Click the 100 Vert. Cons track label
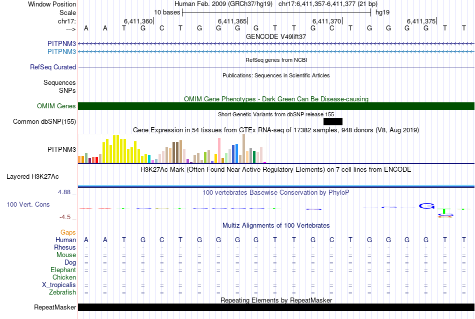475x319 pixels. coord(28,204)
